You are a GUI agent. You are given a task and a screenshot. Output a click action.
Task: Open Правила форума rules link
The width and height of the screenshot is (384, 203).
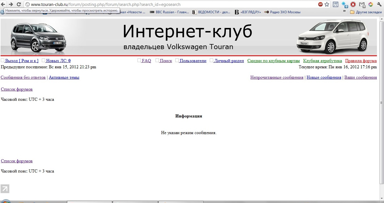pyautogui.click(x=361, y=61)
